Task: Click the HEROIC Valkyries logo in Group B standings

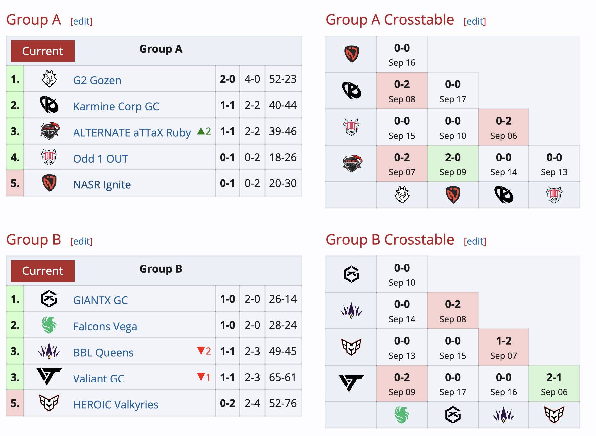Action: 49,403
